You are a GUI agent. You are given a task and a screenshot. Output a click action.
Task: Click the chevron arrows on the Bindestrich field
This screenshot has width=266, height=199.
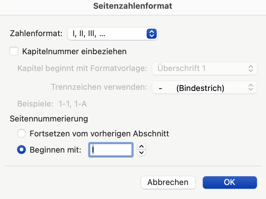tap(251, 88)
